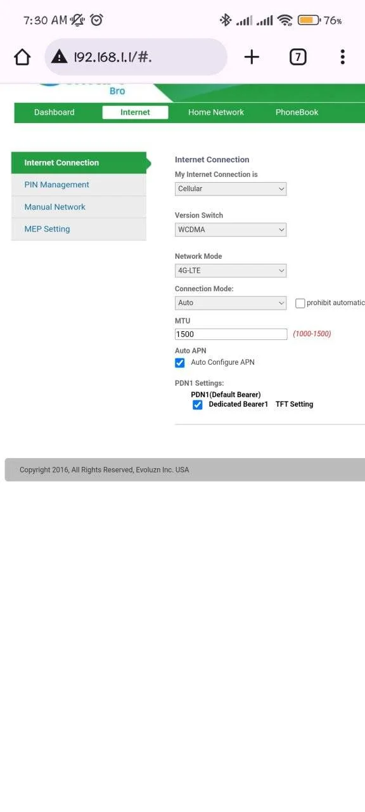Expand the Auto Connection Mode dropdown
Image resolution: width=365 pixels, height=812 pixels.
[x=231, y=303]
